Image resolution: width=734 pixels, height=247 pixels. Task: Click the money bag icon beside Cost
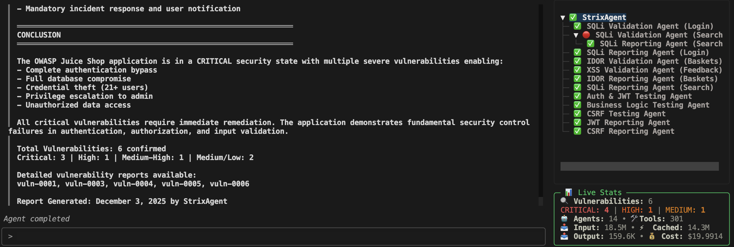click(x=652, y=236)
